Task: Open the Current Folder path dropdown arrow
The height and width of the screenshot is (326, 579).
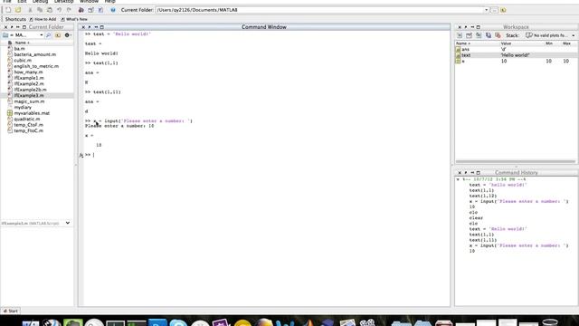Action: pos(487,10)
